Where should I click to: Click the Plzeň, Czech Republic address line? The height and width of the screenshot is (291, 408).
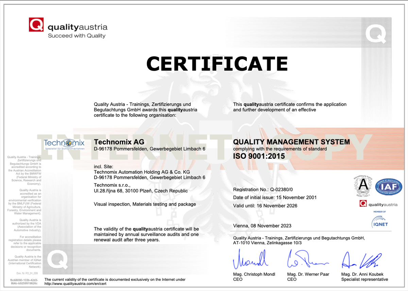coord(141,191)
